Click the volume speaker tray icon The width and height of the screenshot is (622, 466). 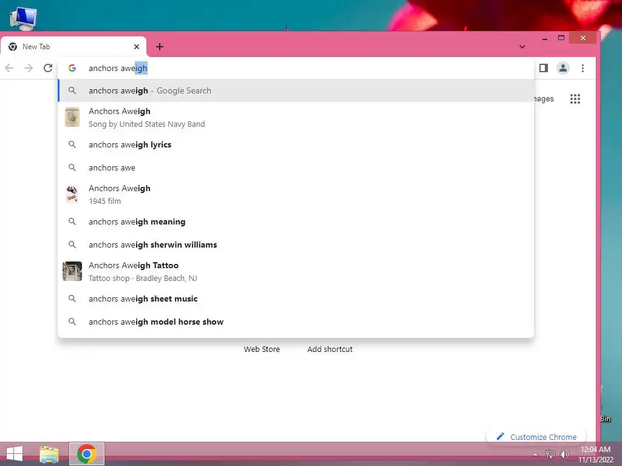point(564,454)
